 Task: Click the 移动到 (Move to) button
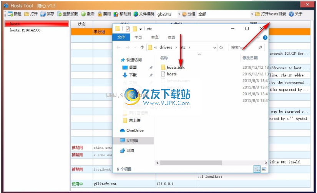pyautogui.click(x=122, y=14)
